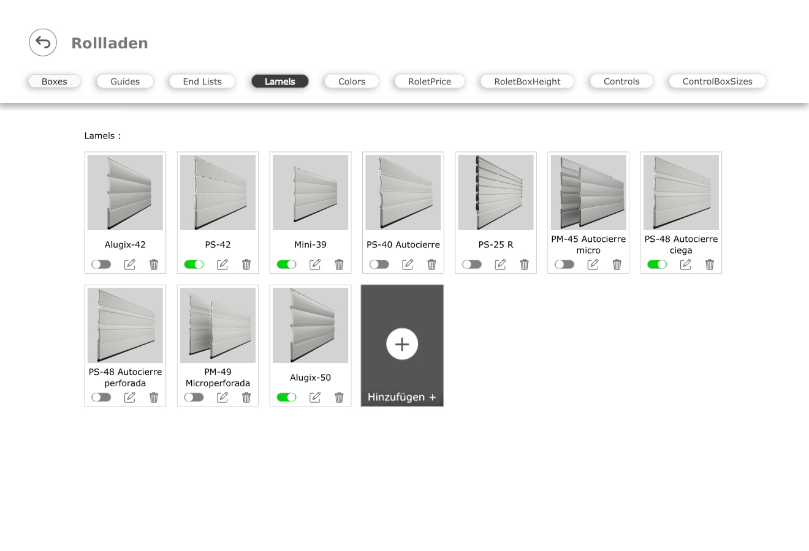Disable the PS-42 toggle

pos(194,264)
